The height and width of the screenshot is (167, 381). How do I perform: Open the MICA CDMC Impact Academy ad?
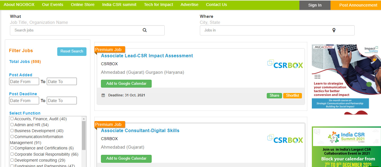[346, 79]
